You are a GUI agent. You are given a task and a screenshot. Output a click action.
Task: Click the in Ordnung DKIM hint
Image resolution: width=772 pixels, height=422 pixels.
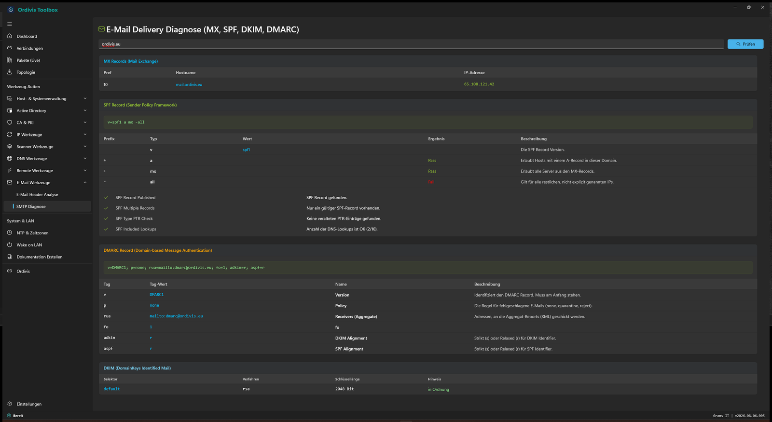[x=438, y=390]
